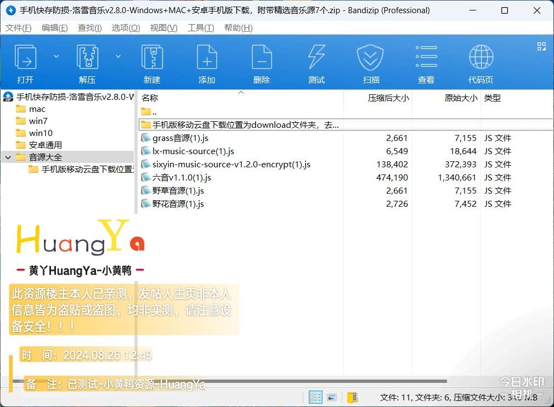
Task: Click the thumbnail view status icon
Action: coord(332,398)
